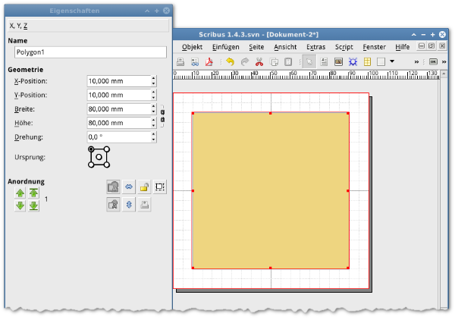The image size is (455, 320).
Task: Expand the X, Y, Z properties section
Action: pos(21,25)
